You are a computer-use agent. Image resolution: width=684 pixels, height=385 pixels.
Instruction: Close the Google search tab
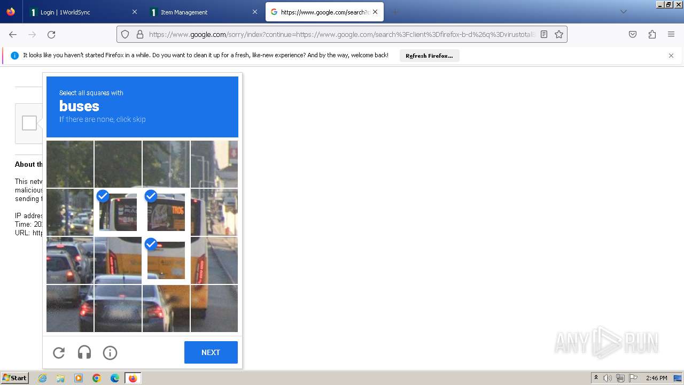coord(375,12)
